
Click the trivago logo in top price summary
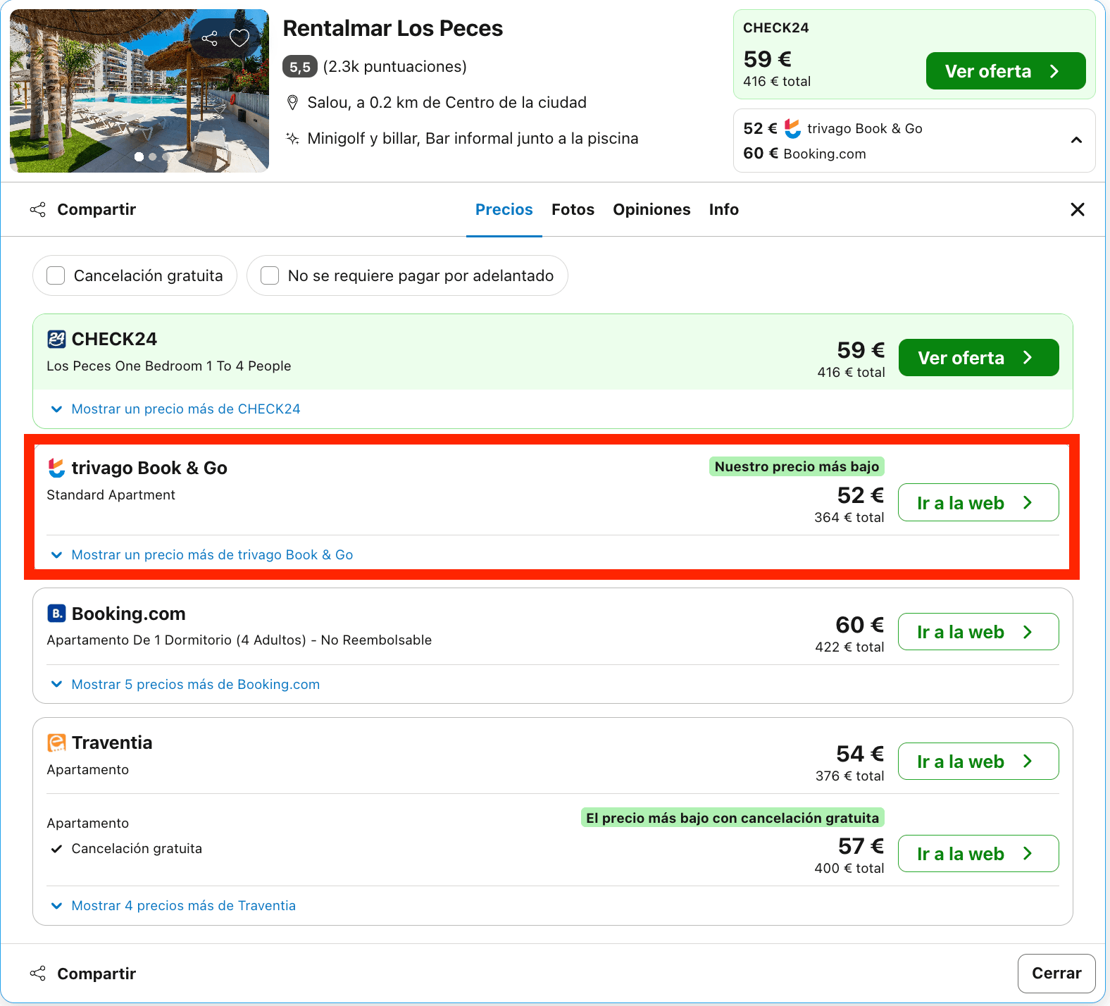click(792, 128)
